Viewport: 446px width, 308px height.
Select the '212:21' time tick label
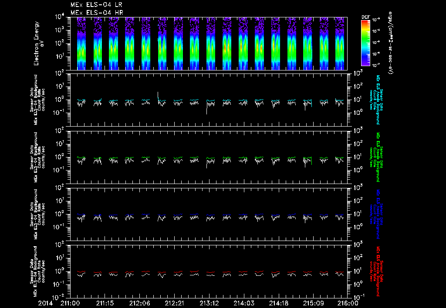tap(174, 303)
